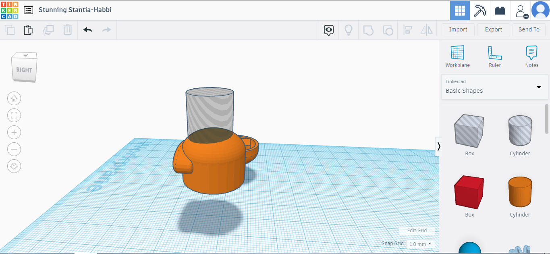
Task: Click the Copy icon in toolbar
Action: 10,30
